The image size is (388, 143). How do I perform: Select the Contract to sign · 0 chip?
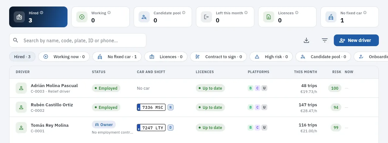(218, 57)
